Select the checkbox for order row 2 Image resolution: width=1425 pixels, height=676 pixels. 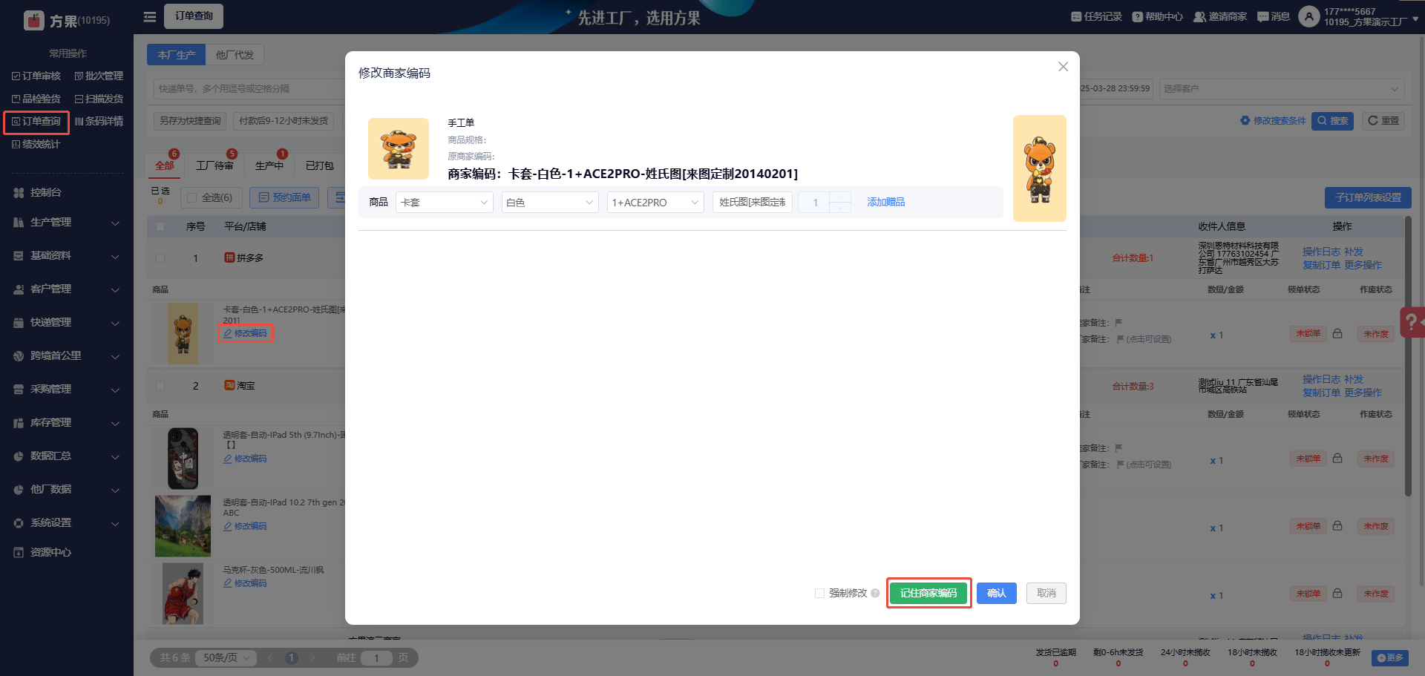tap(160, 386)
